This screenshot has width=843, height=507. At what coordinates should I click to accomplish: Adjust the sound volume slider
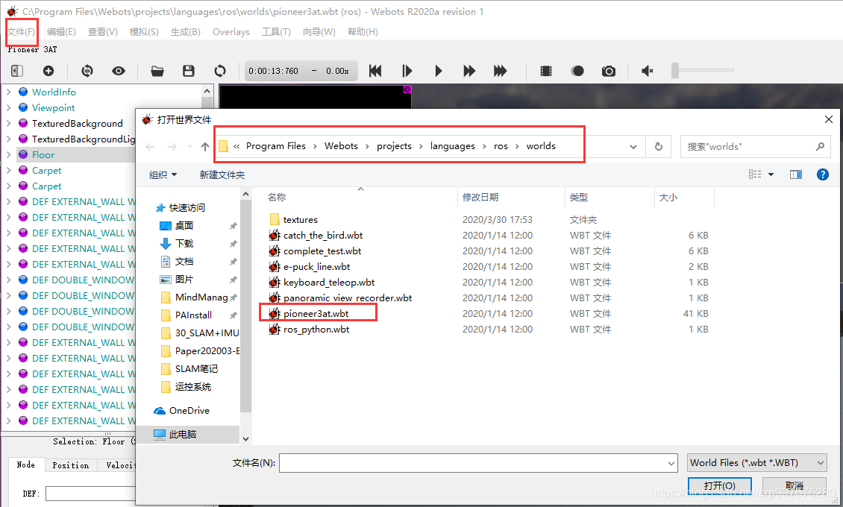(x=702, y=70)
